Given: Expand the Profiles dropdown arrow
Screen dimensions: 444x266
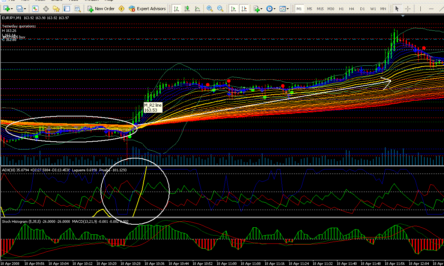Looking at the screenshot, I should [x=25, y=9].
